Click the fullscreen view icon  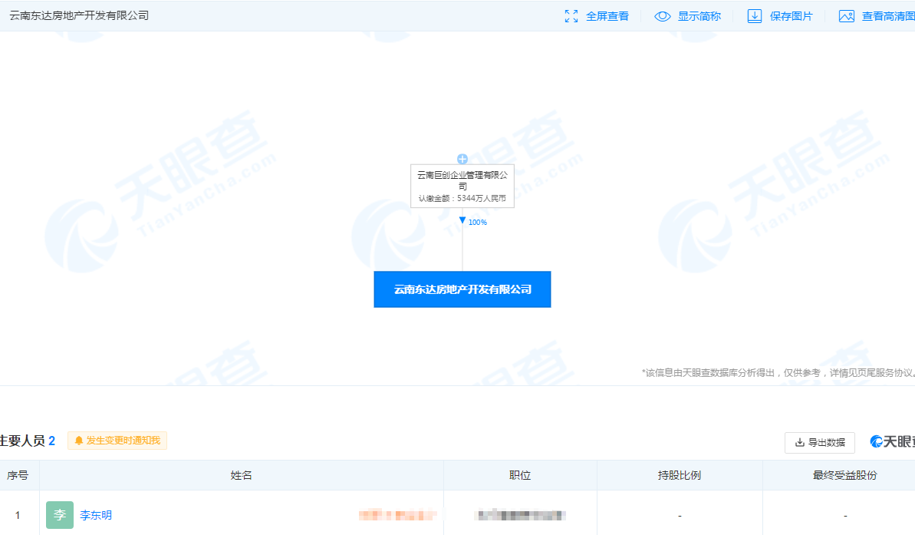tap(571, 16)
